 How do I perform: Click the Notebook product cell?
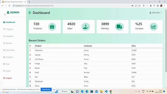(39, 81)
